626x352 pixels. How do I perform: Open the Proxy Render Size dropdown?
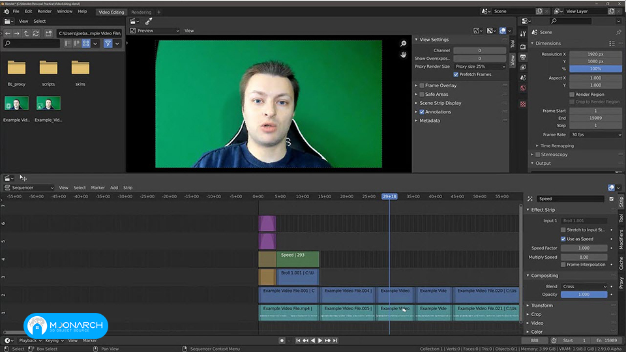point(481,66)
